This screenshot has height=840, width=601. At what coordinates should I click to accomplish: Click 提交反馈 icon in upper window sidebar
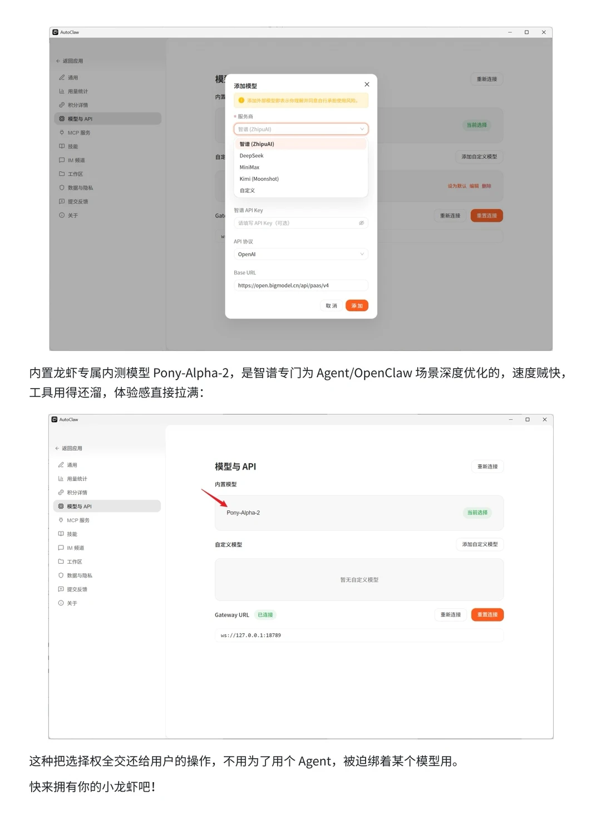pyautogui.click(x=62, y=201)
